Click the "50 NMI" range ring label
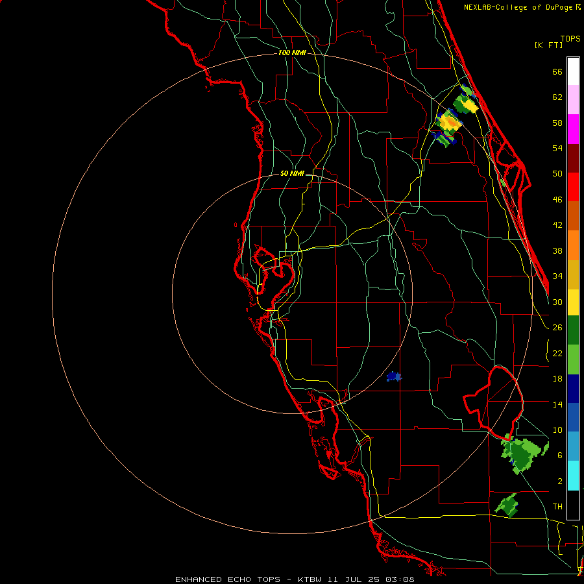 click(x=292, y=173)
